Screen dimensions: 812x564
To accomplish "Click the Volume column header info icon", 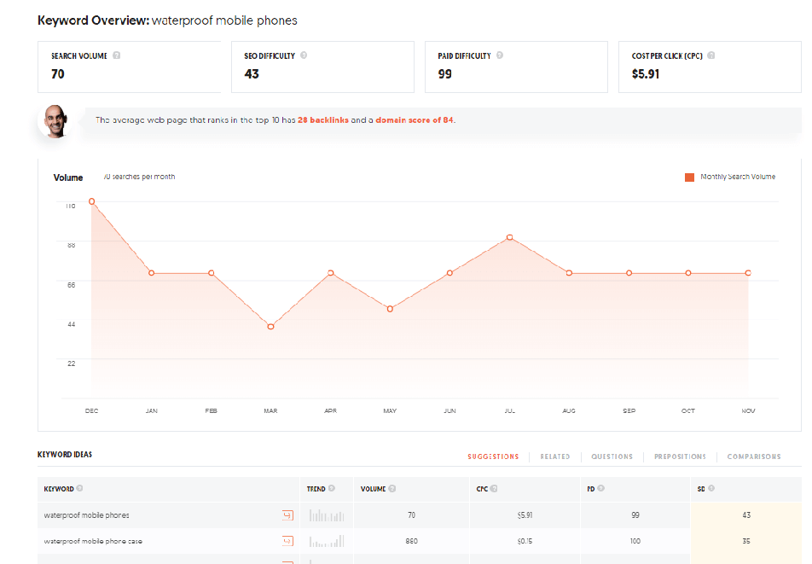I will [391, 489].
